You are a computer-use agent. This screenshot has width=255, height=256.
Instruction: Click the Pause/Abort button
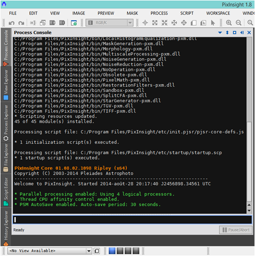236,230
